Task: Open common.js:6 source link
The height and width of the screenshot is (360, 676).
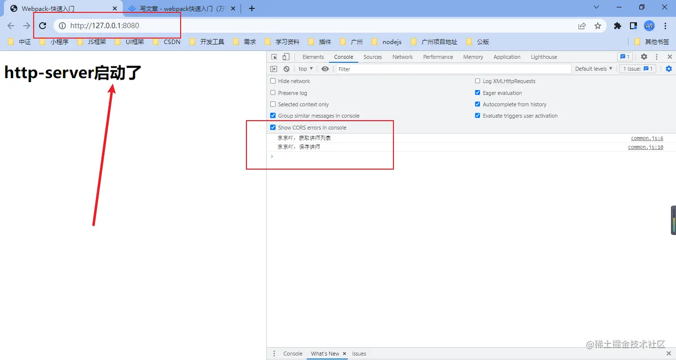Action: point(647,138)
